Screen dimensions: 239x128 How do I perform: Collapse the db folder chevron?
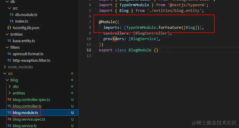7,2
